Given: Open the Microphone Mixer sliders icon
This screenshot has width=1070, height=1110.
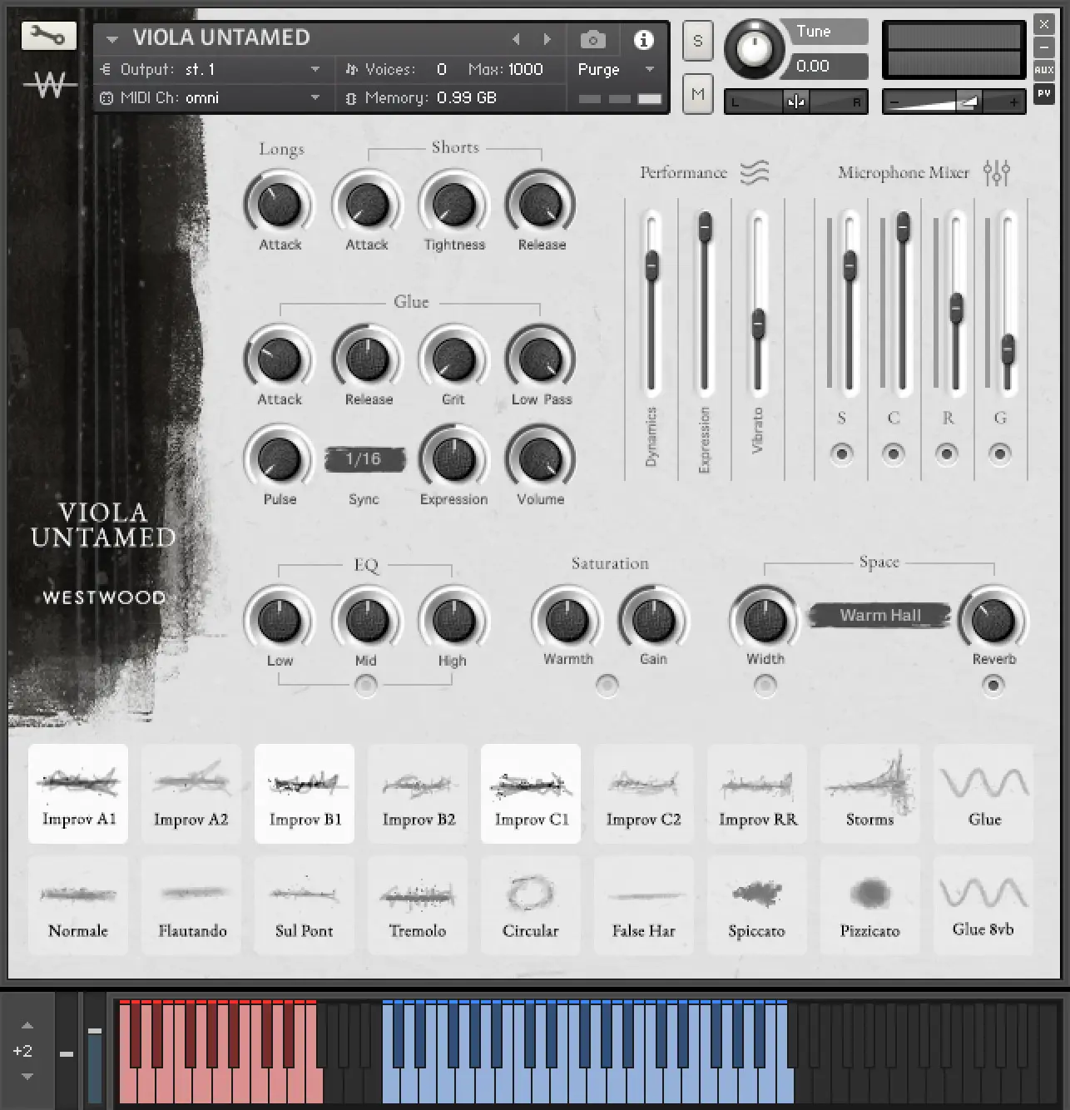Looking at the screenshot, I should tap(996, 172).
